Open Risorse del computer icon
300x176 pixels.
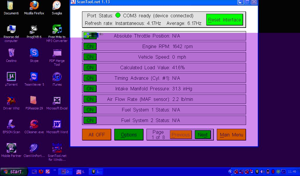[x=11, y=33]
